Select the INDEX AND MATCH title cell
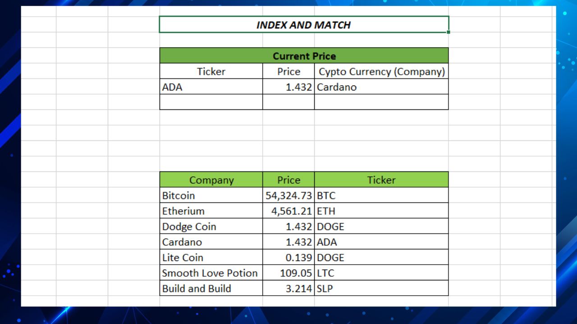The image size is (577, 324). pos(303,25)
